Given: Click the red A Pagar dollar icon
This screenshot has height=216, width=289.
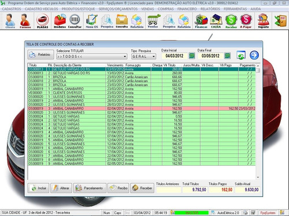Looking at the screenshot, I should click(x=246, y=21).
